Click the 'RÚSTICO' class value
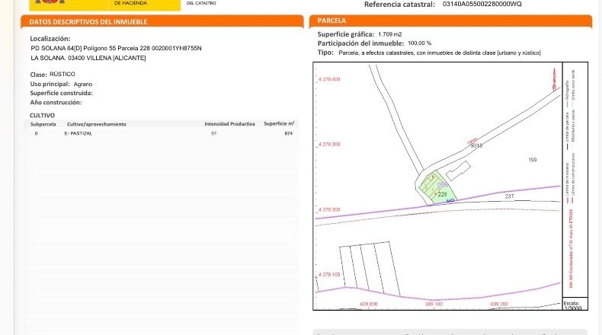 [62, 74]
